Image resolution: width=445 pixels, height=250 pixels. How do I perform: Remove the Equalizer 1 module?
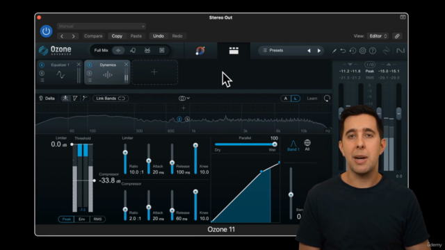click(79, 65)
